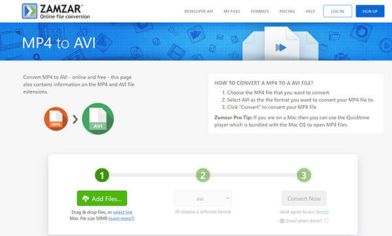The image size is (392, 236).
Task: Follow the select link hyperlink
Action: [x=123, y=213]
